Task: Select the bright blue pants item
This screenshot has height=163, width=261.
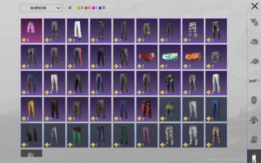Action: [x=216, y=109]
